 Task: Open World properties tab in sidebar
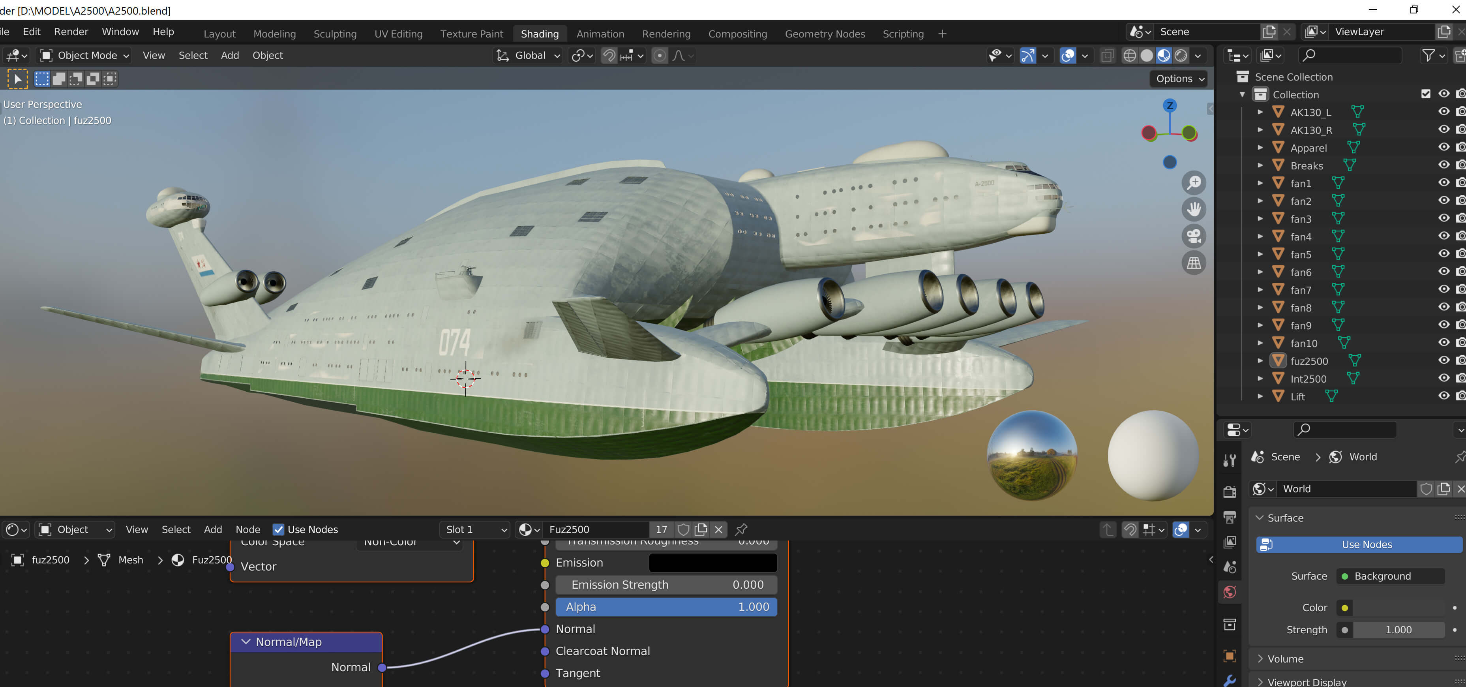click(1229, 592)
